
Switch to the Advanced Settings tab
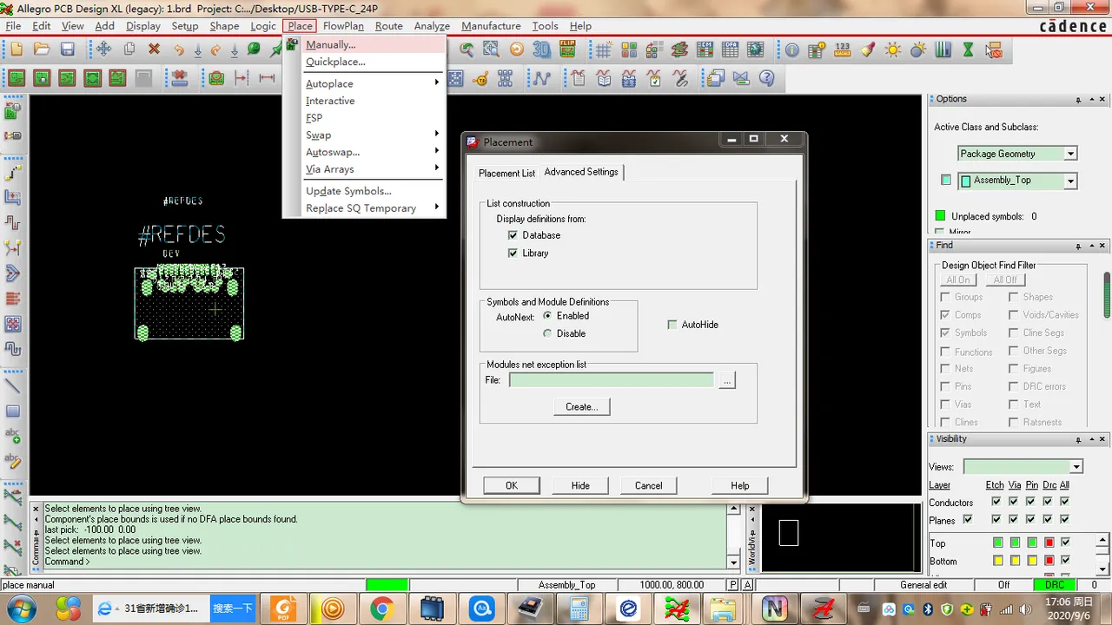click(x=581, y=172)
